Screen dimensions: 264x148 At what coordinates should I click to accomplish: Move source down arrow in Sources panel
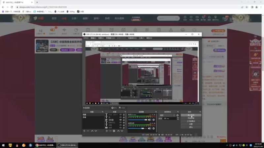click(x=122, y=131)
